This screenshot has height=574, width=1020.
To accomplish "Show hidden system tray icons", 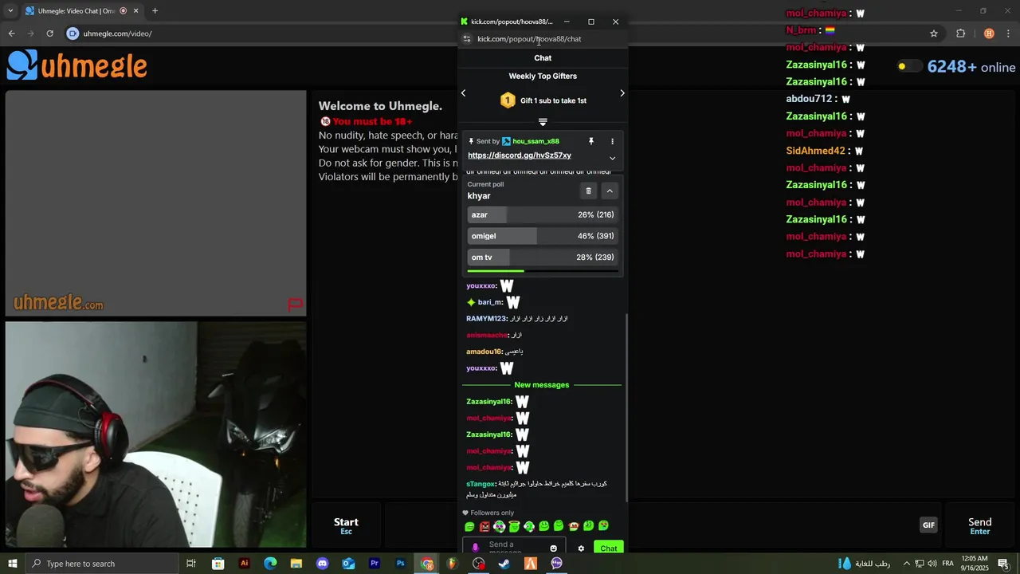I will (x=906, y=564).
